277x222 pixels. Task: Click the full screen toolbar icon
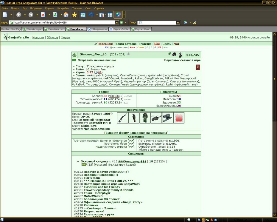(83, 15)
